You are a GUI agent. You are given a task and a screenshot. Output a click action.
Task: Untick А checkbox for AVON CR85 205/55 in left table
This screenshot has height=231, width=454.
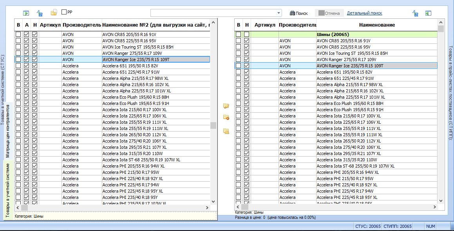point(27,34)
